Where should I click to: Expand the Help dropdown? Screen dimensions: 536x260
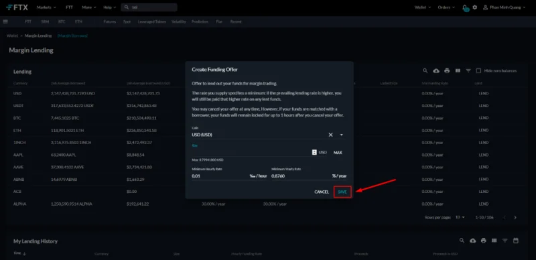click(x=110, y=7)
